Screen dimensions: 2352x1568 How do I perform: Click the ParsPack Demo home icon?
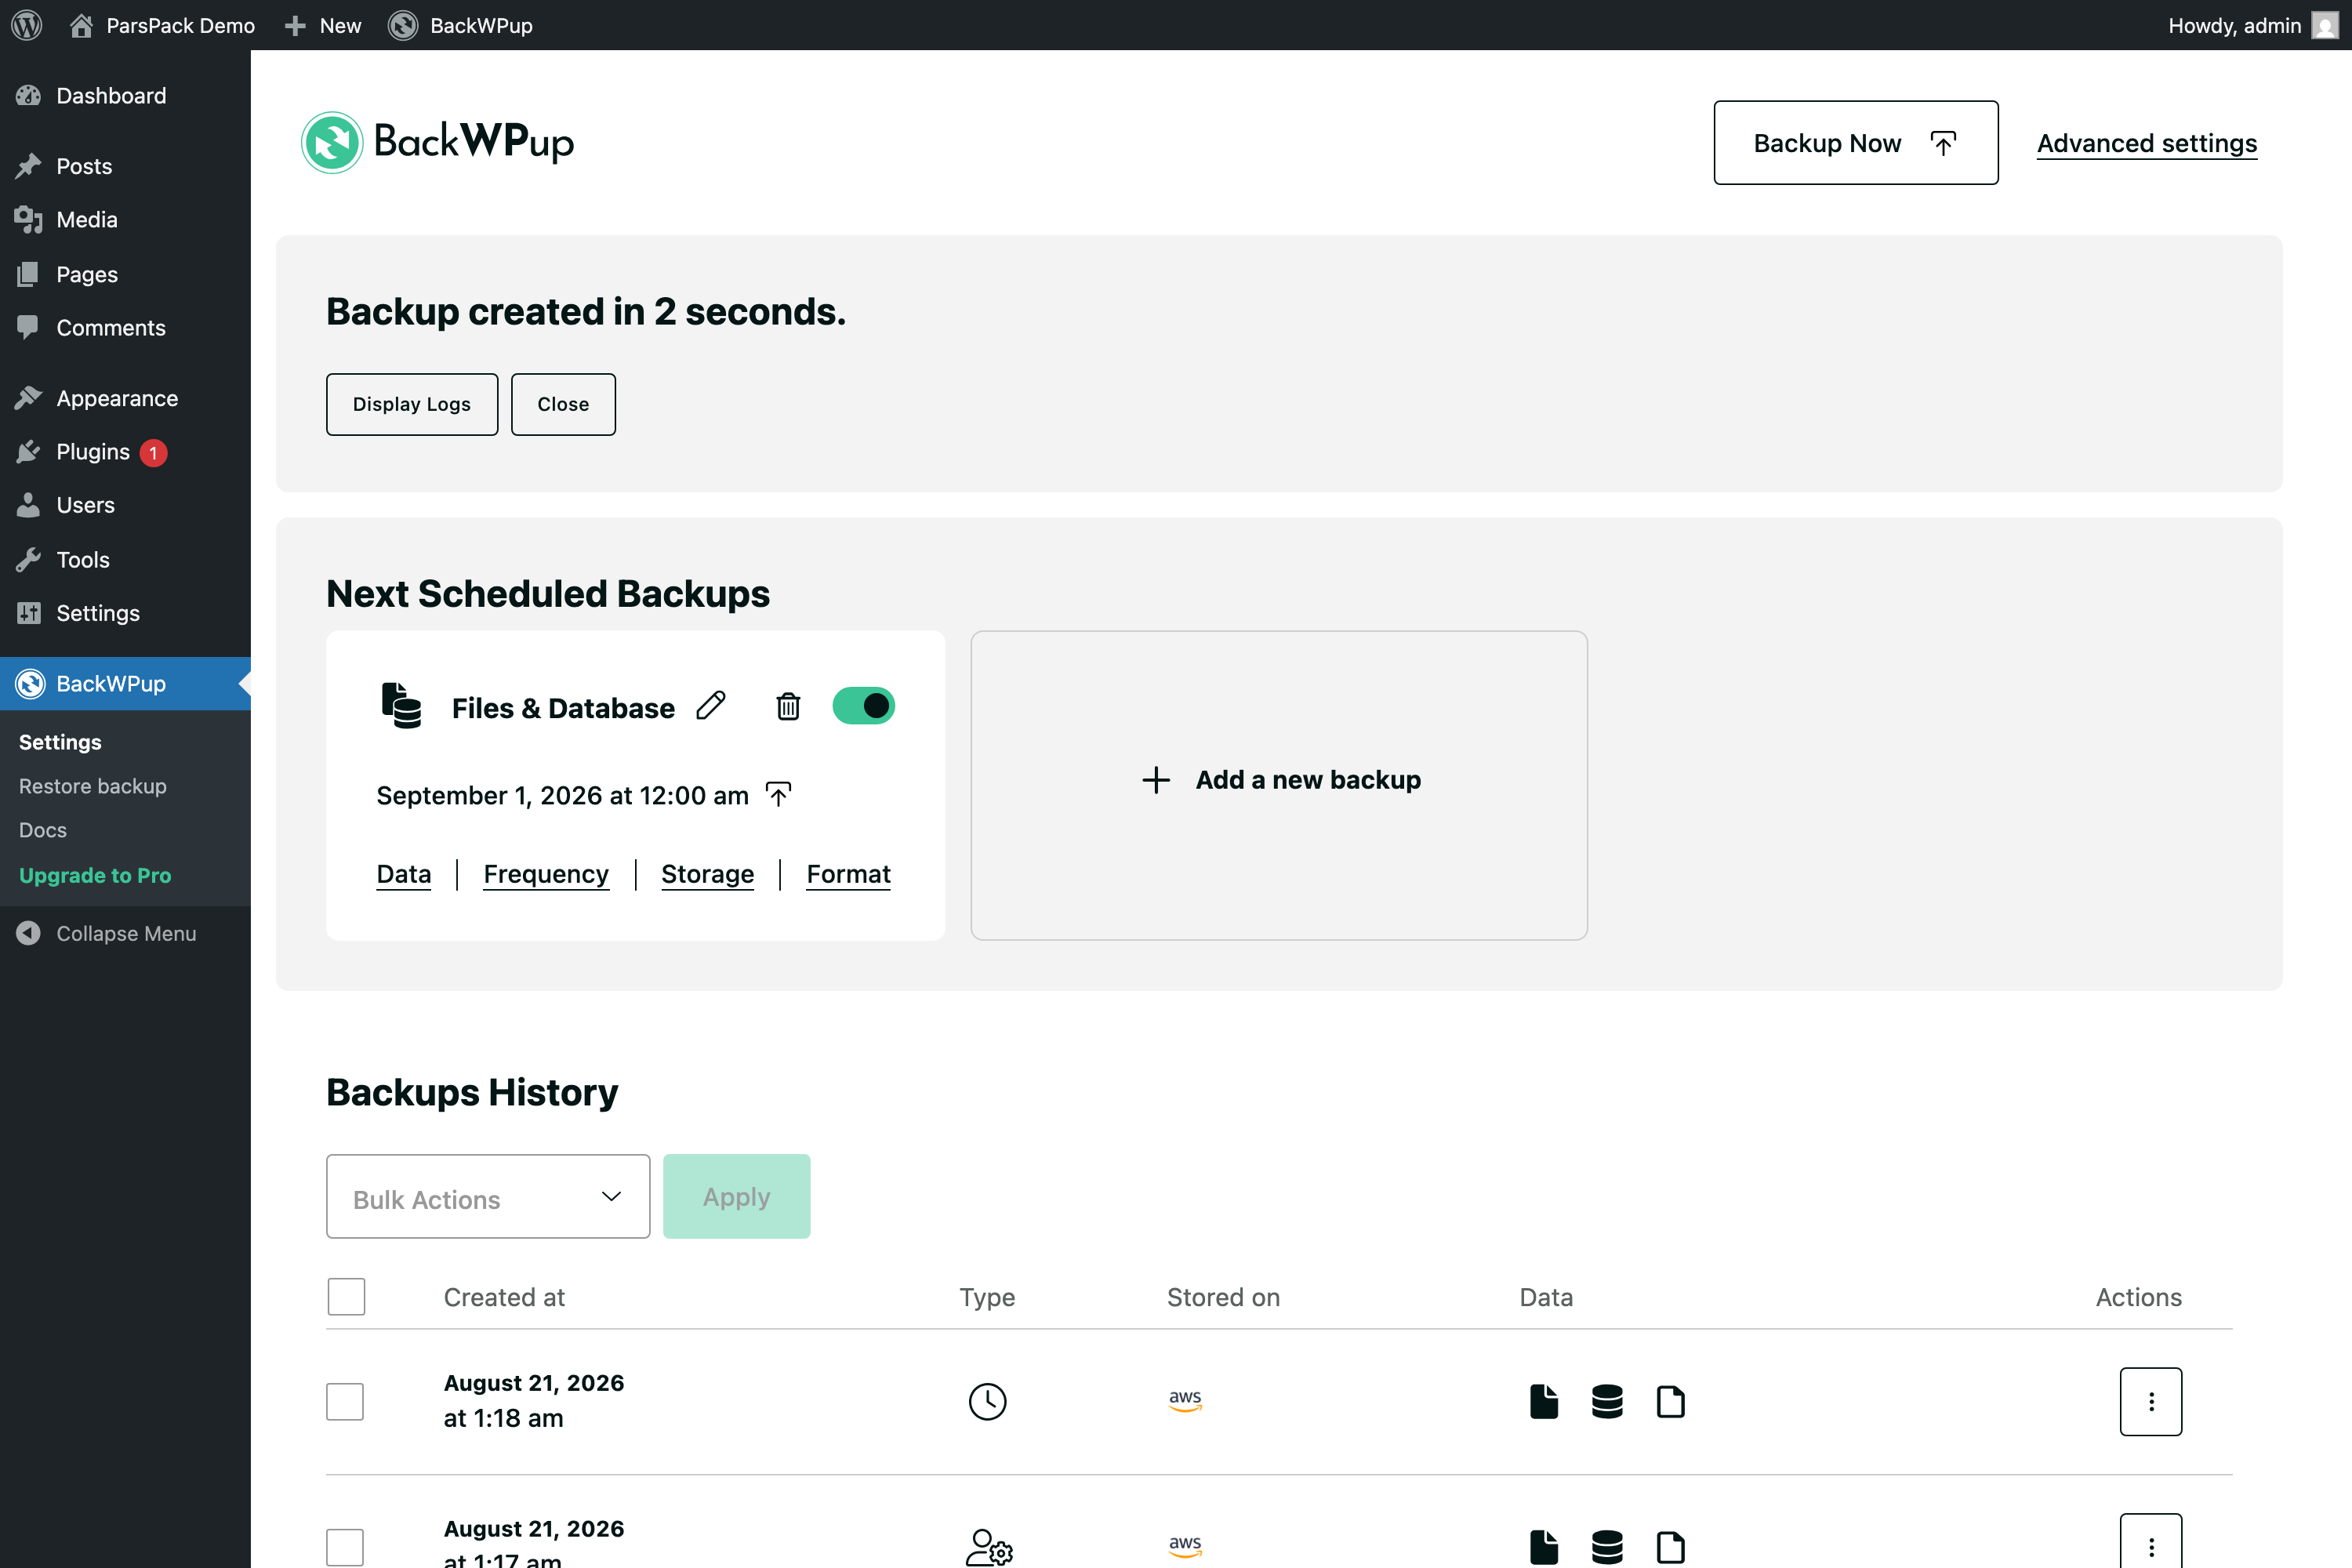pyautogui.click(x=81, y=25)
